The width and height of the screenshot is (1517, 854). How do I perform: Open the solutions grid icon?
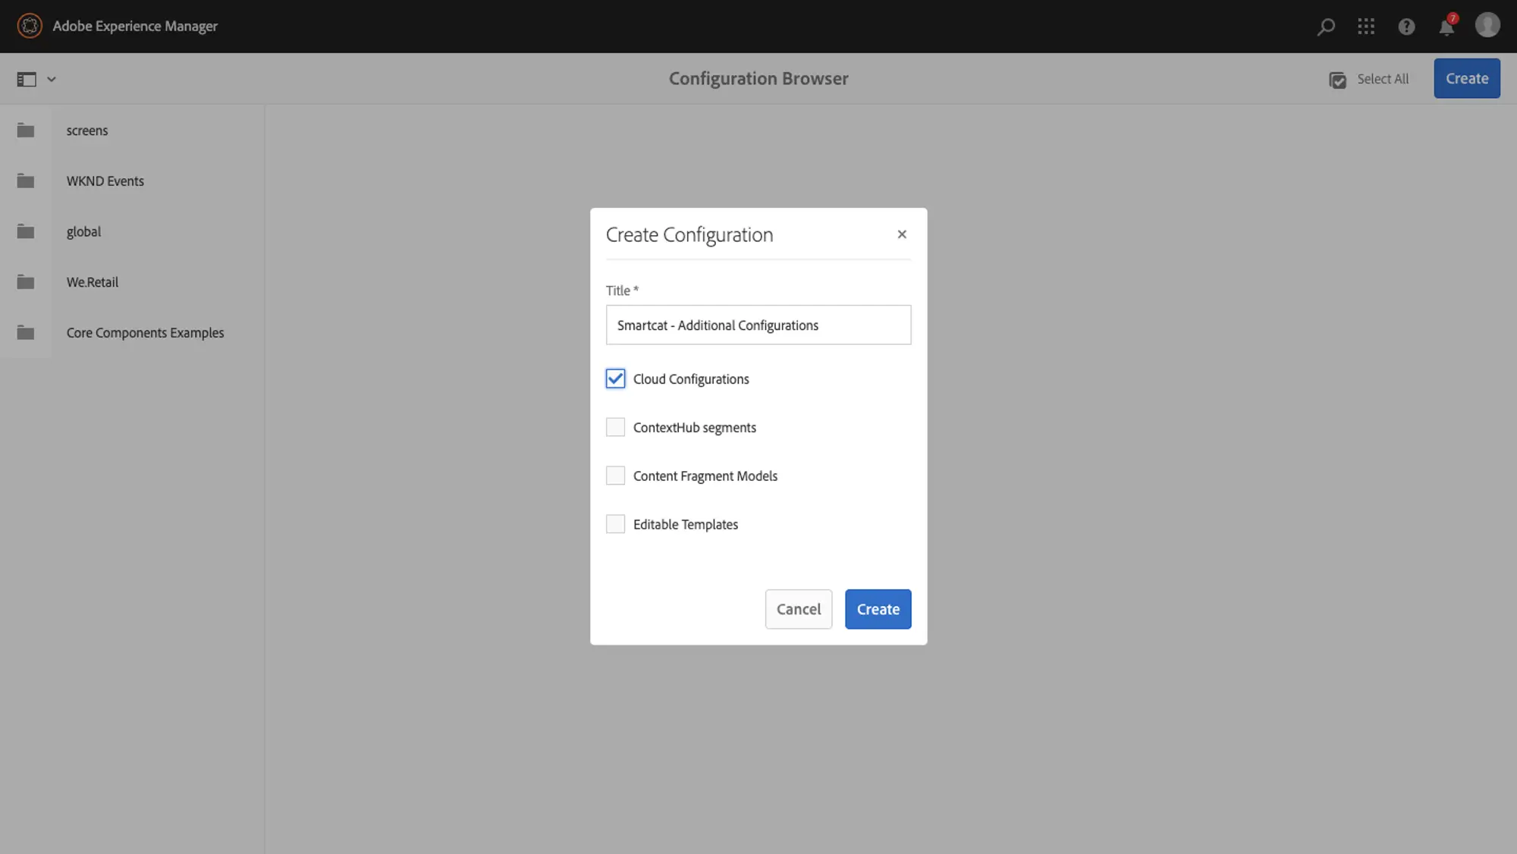click(1366, 27)
